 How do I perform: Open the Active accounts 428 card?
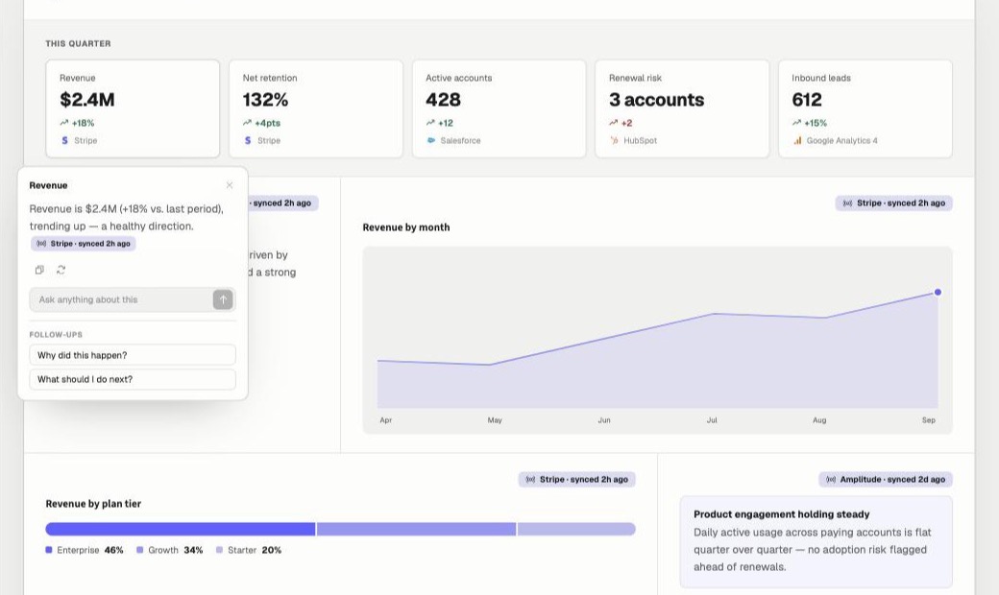[x=499, y=108]
